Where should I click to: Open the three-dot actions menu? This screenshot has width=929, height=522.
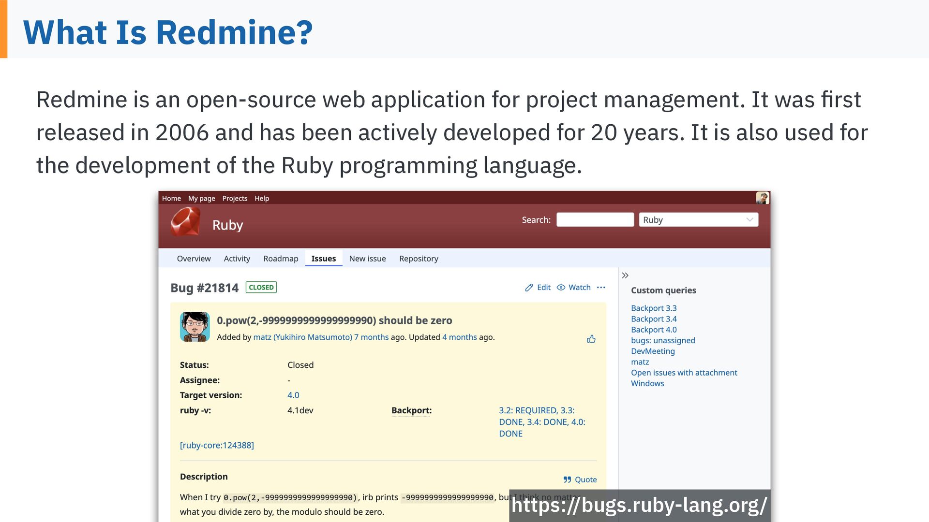(601, 287)
